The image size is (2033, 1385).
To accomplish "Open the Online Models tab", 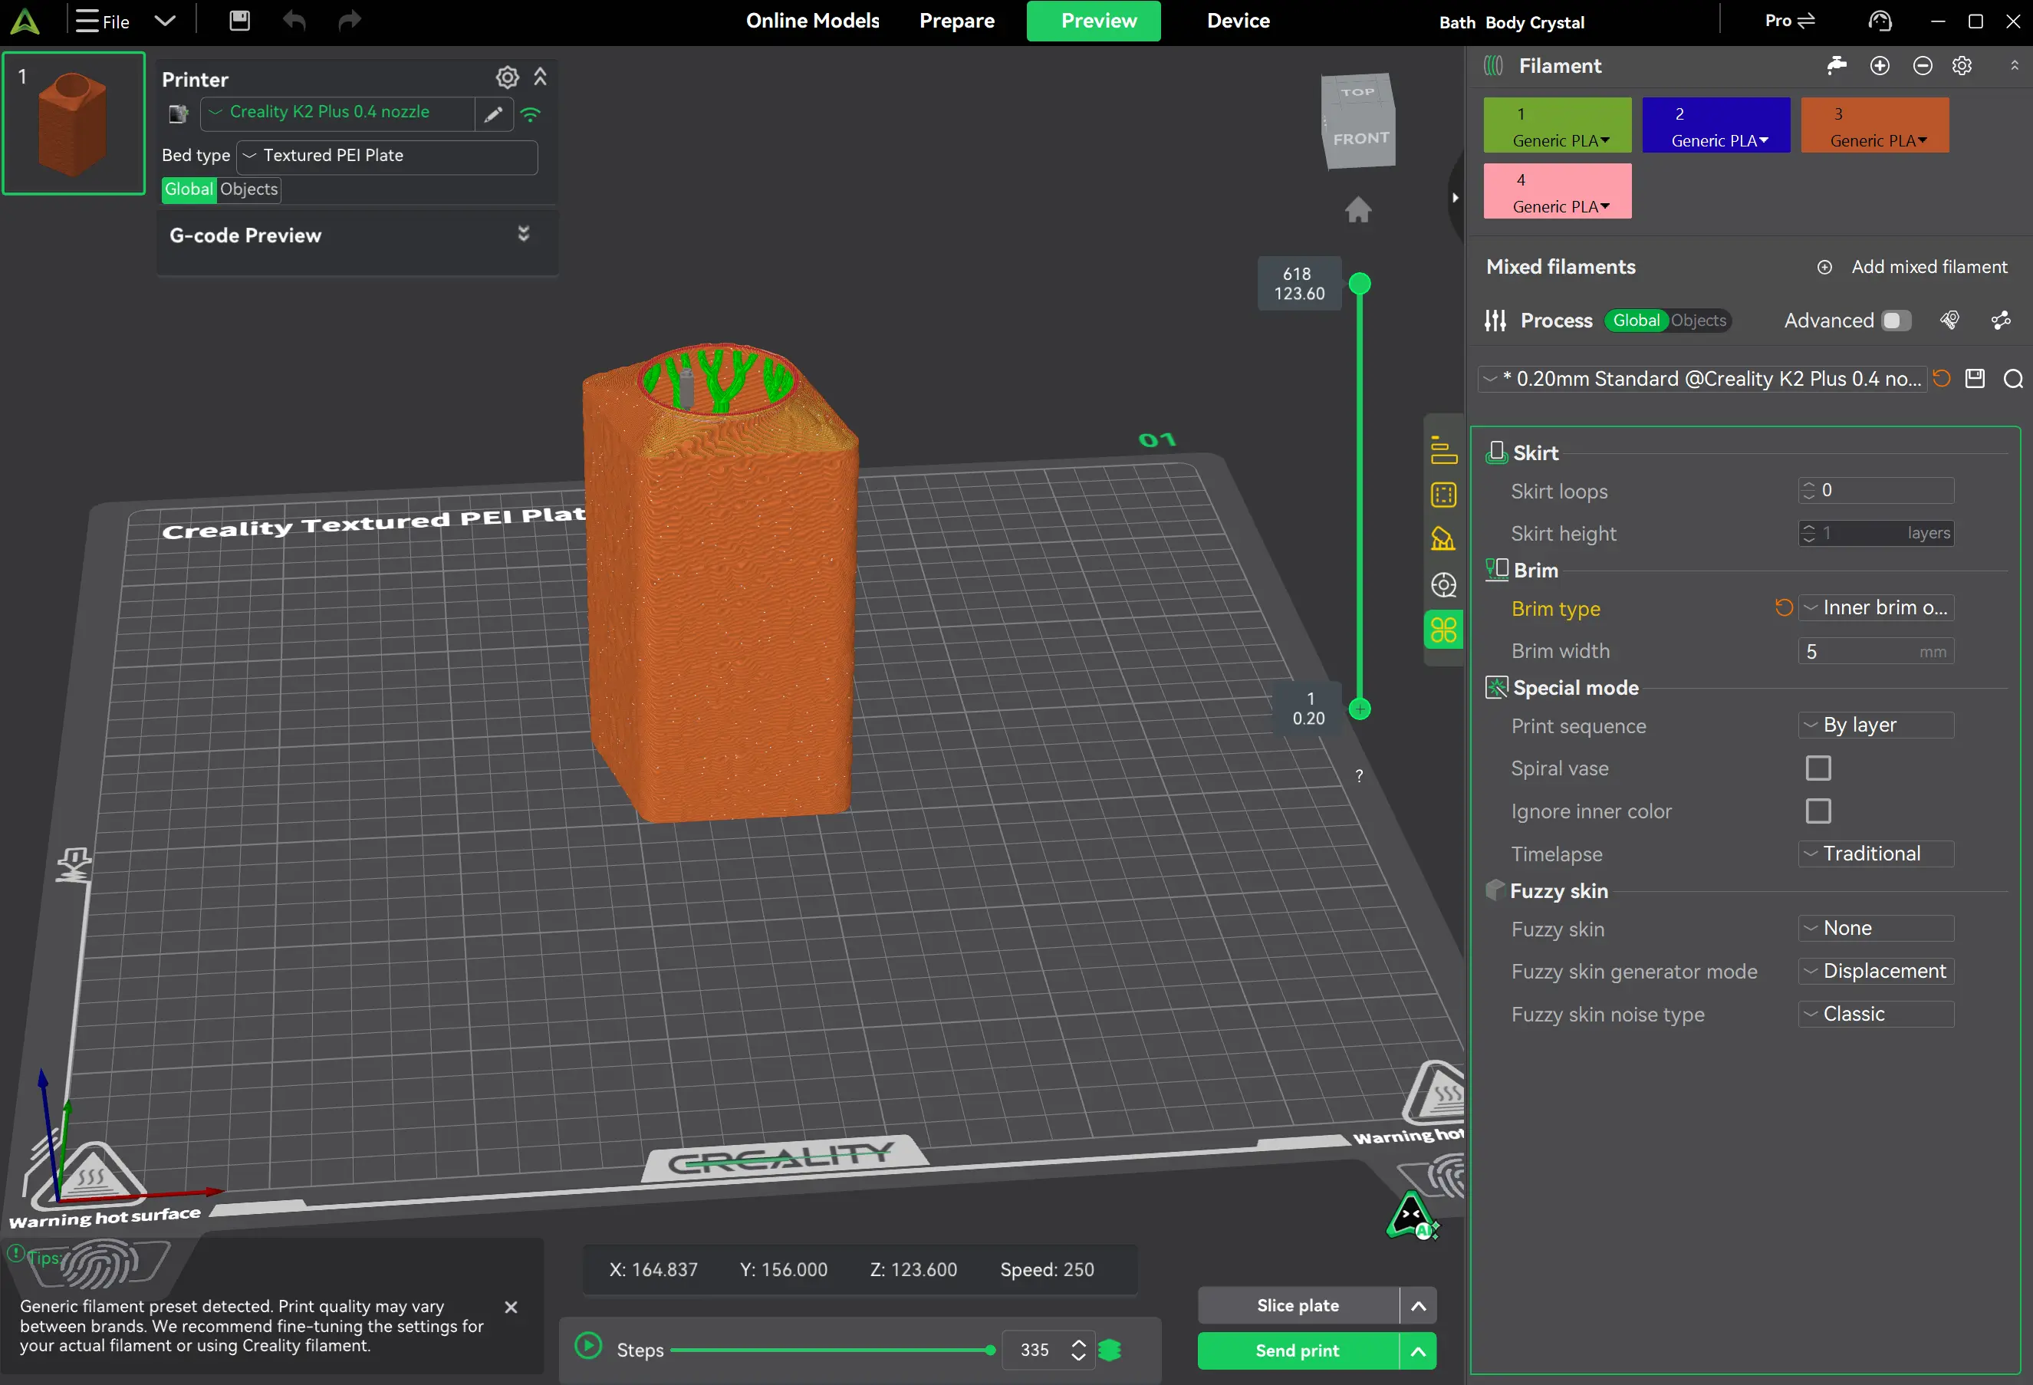I will tap(813, 21).
